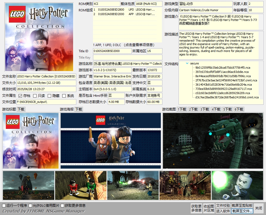Select 735ea50b65d899569923129a89167117.nca file
The height and width of the screenshot is (215, 266).
pos(224,89)
